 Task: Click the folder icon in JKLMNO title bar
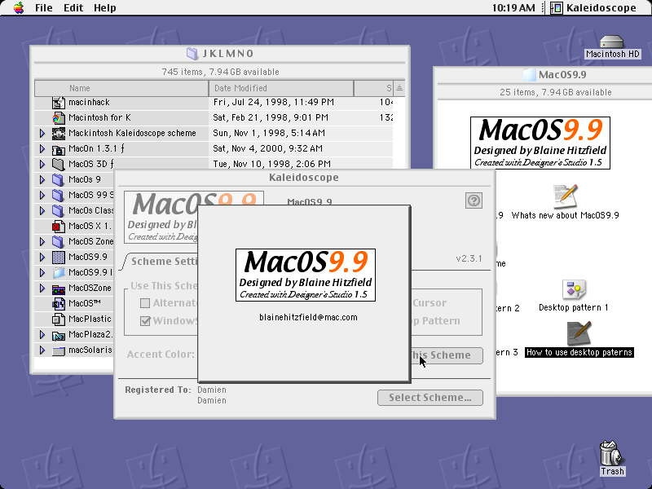(x=192, y=54)
